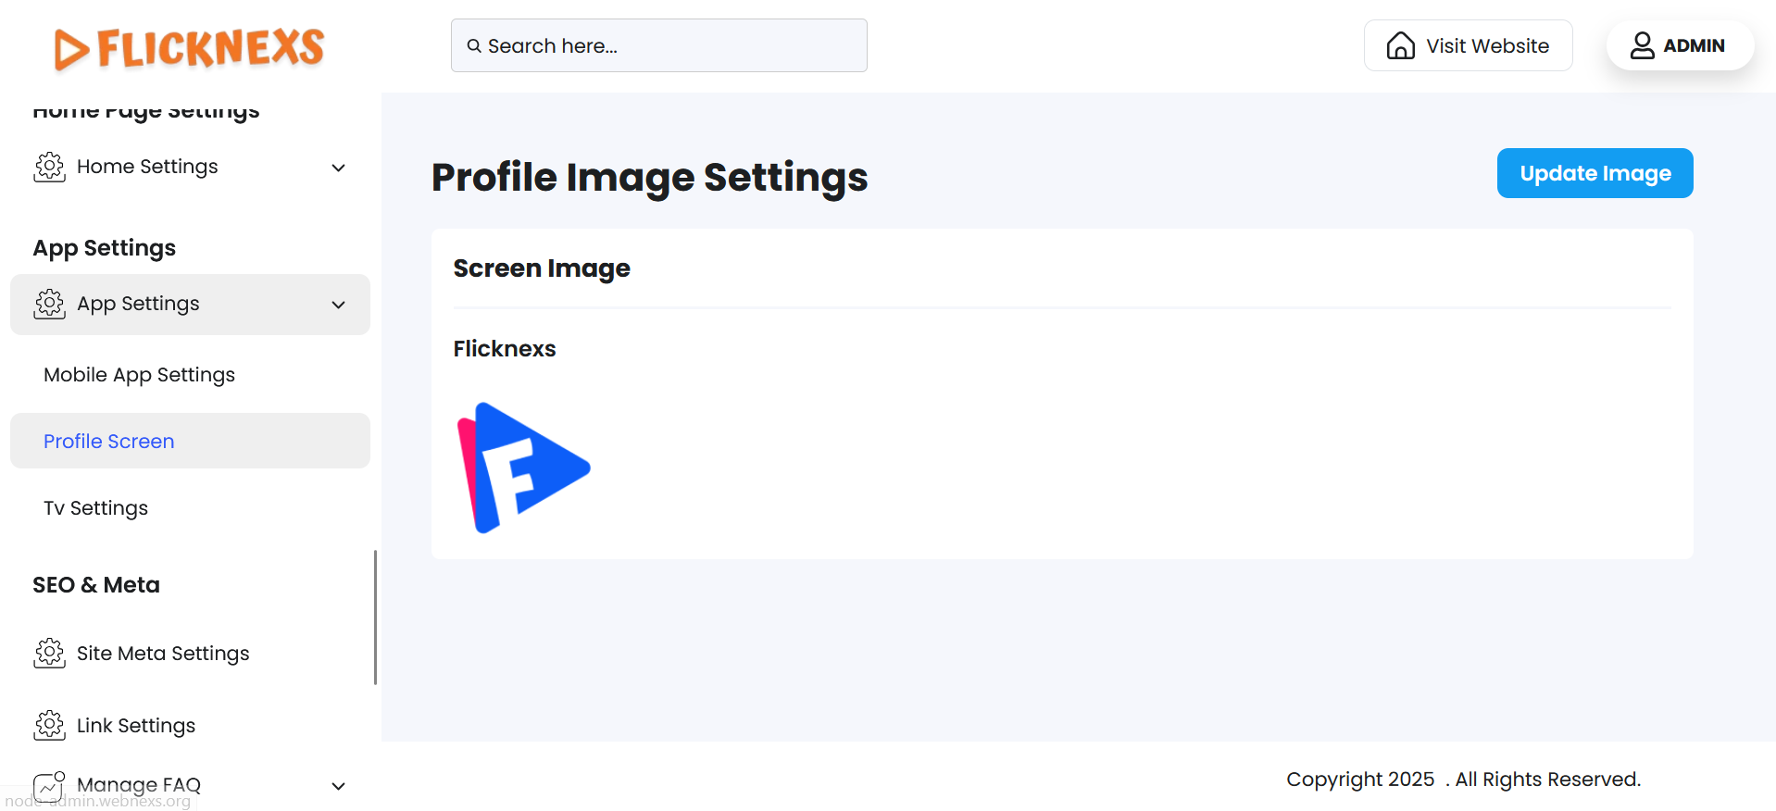Expand the Manage FAQ chevron
Image resolution: width=1776 pixels, height=811 pixels.
click(339, 786)
